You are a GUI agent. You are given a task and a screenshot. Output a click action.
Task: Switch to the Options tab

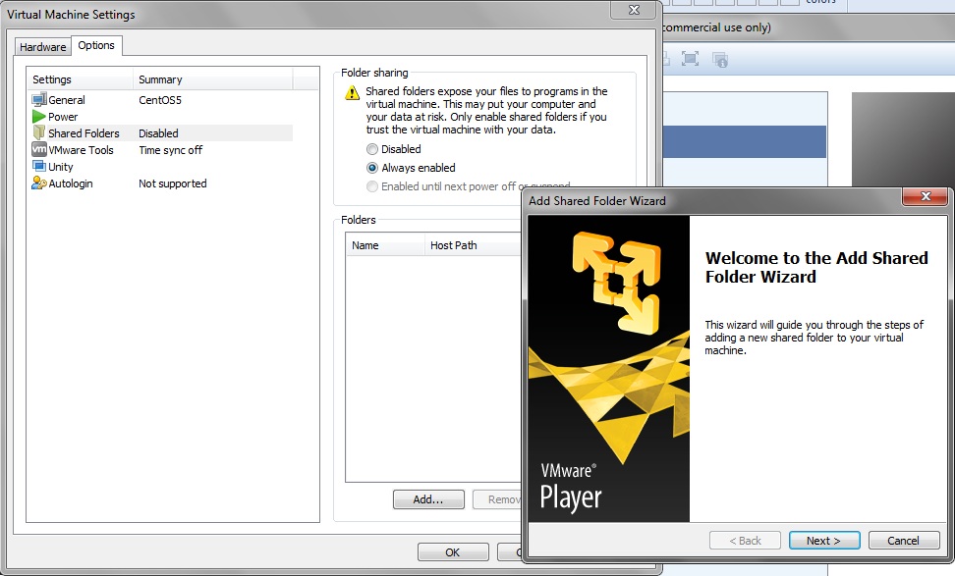point(96,45)
